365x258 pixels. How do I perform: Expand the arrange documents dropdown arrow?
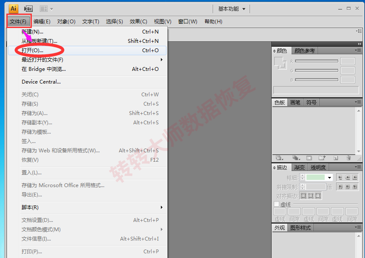pyautogui.click(x=52, y=9)
